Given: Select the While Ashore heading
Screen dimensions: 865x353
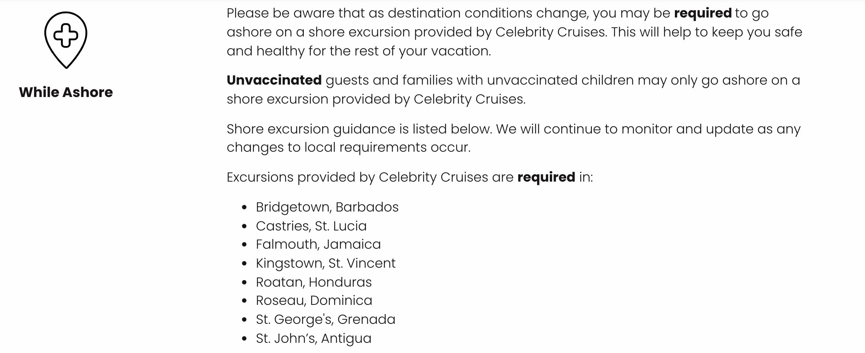Looking at the screenshot, I should [x=66, y=92].
